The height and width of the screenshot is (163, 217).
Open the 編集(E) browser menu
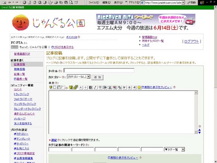coord(106,3)
